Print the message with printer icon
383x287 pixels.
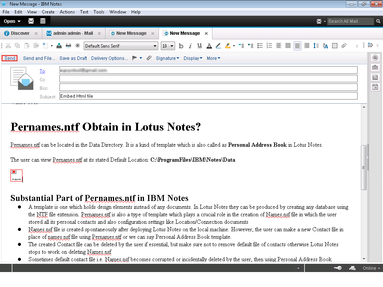pyautogui.click(x=68, y=46)
